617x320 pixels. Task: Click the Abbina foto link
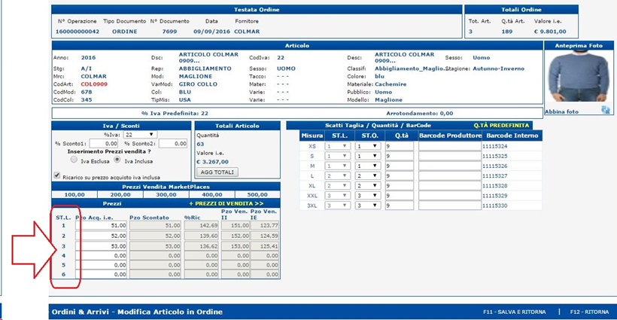tap(561, 111)
